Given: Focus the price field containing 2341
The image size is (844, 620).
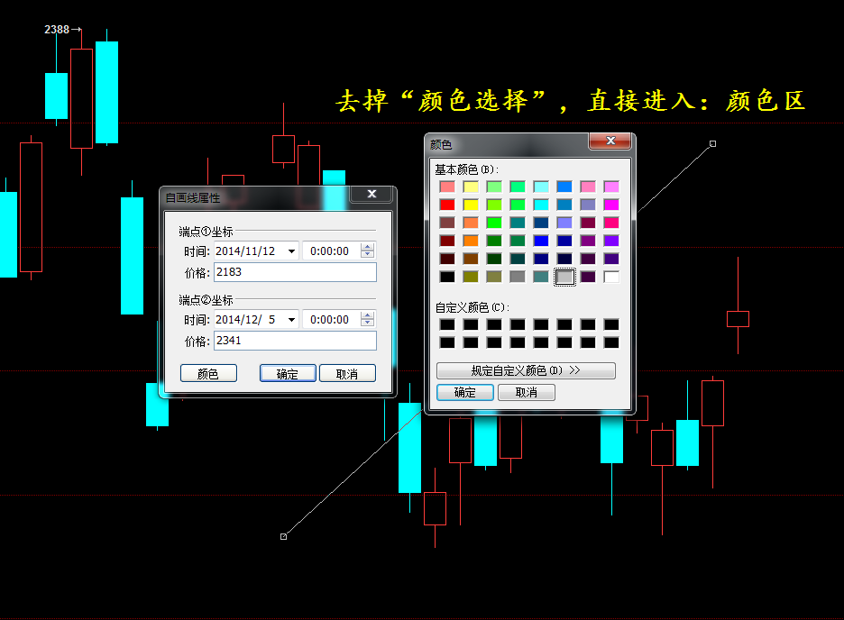Looking at the screenshot, I should 295,341.
